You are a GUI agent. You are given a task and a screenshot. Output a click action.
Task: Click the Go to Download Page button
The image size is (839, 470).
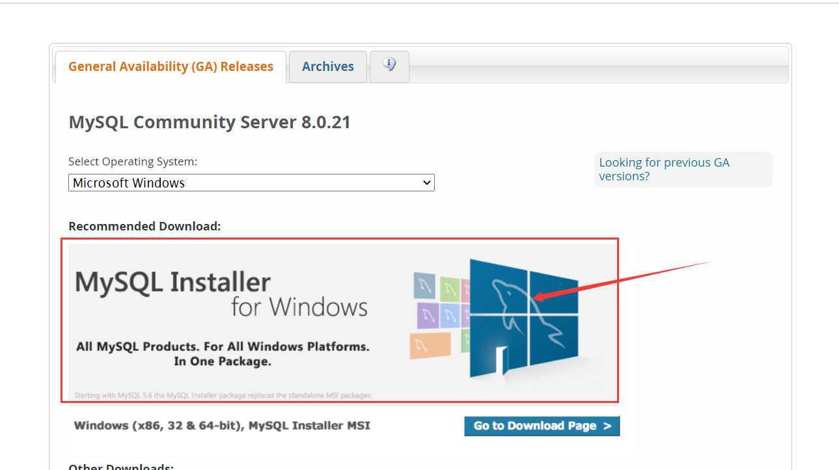(x=542, y=426)
